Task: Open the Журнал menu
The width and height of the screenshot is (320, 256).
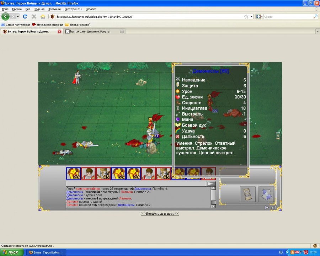Action: click(39, 9)
